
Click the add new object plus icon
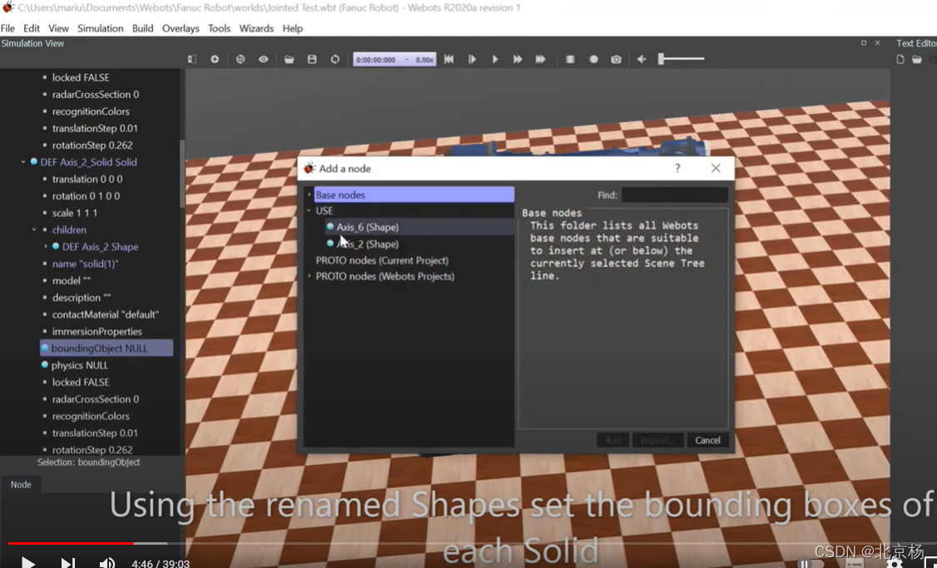(215, 59)
